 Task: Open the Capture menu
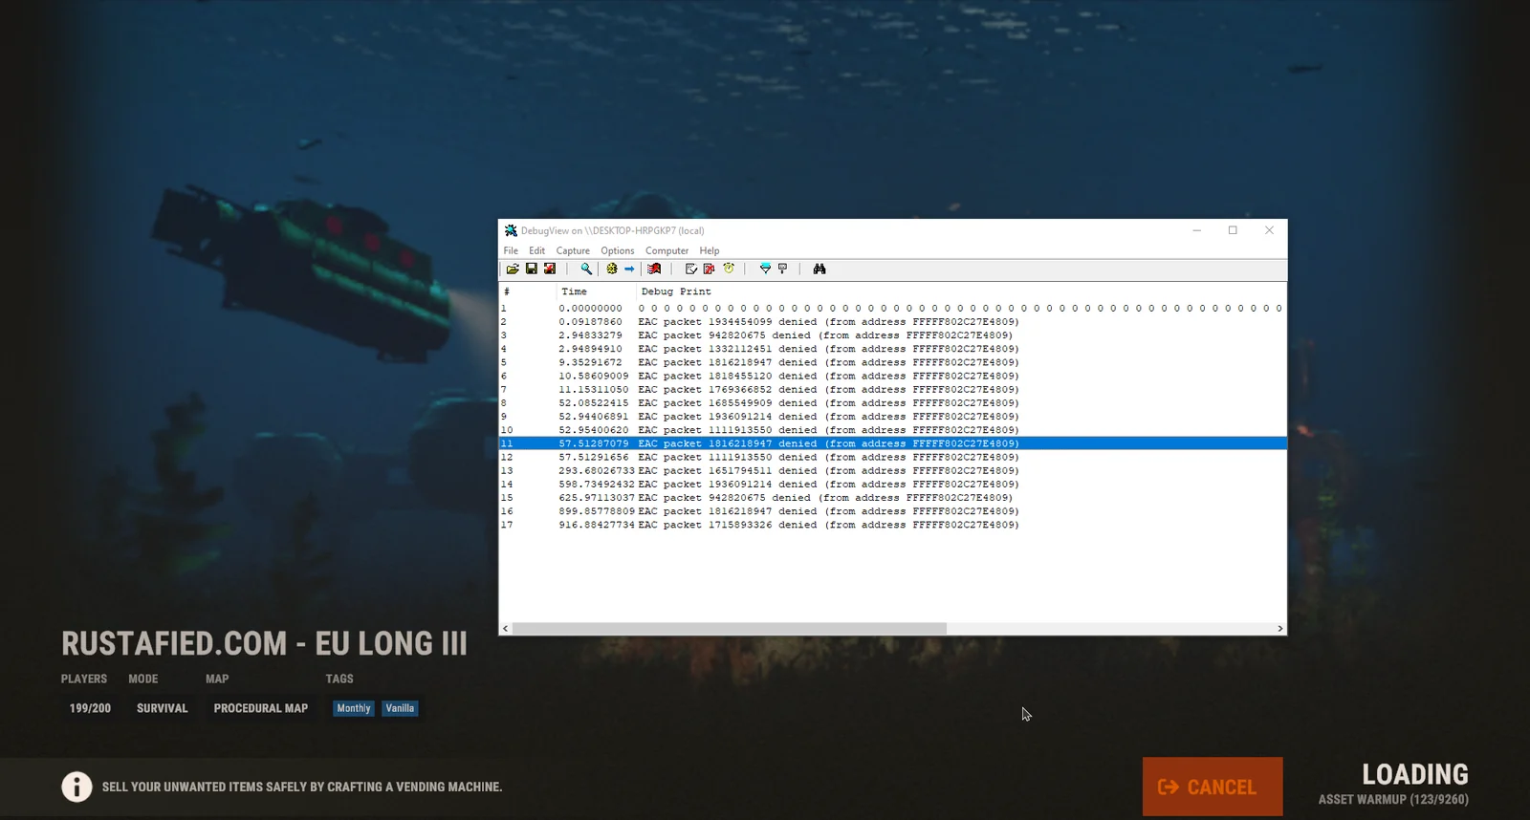point(573,251)
